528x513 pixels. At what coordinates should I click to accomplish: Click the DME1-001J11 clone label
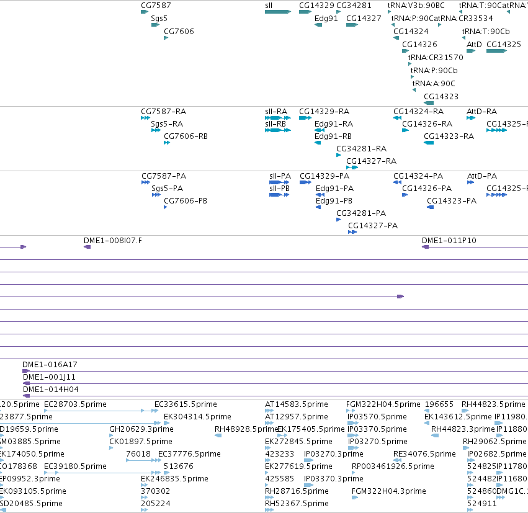coord(49,377)
